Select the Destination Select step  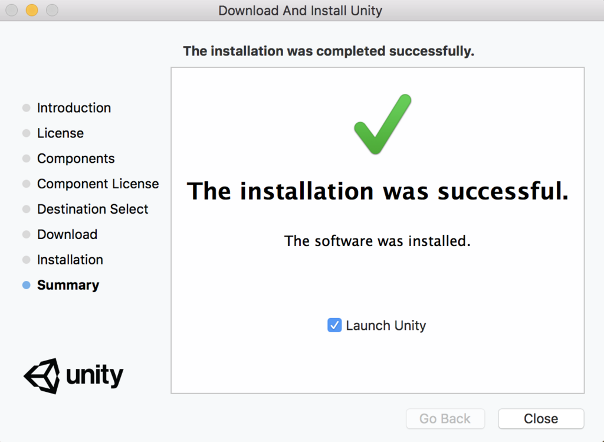pyautogui.click(x=93, y=209)
